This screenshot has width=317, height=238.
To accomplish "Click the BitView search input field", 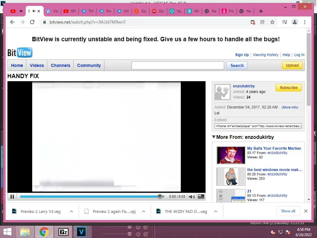I will coord(178,65).
